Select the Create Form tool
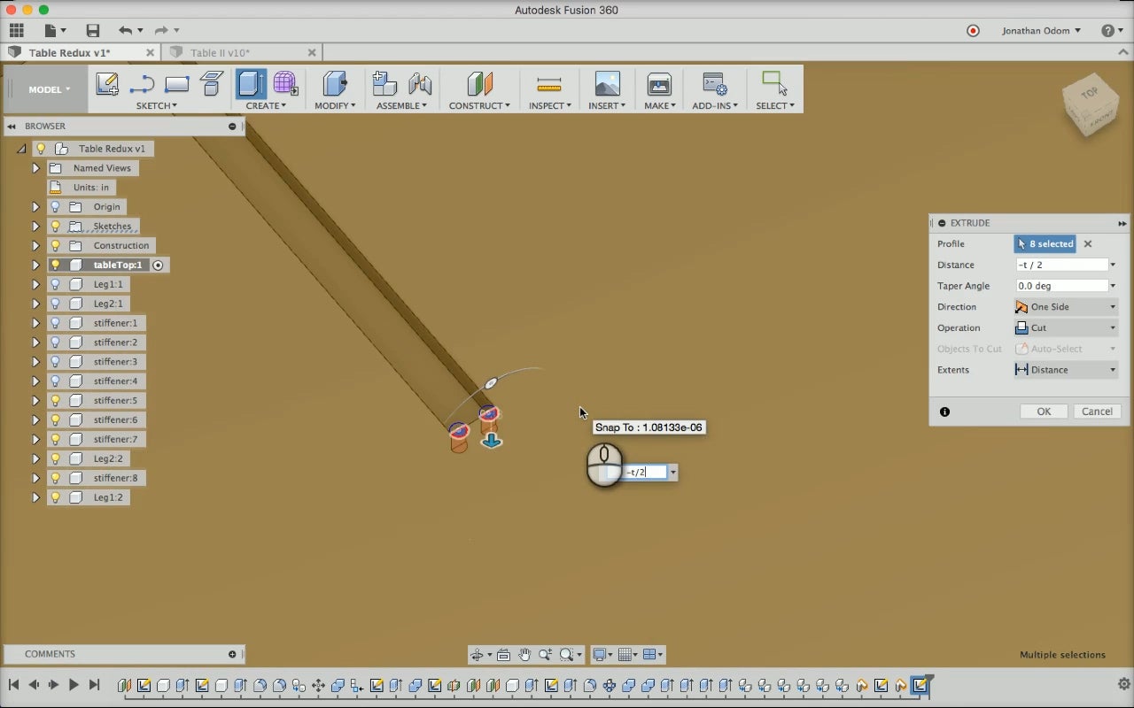The width and height of the screenshot is (1134, 708). coord(285,84)
